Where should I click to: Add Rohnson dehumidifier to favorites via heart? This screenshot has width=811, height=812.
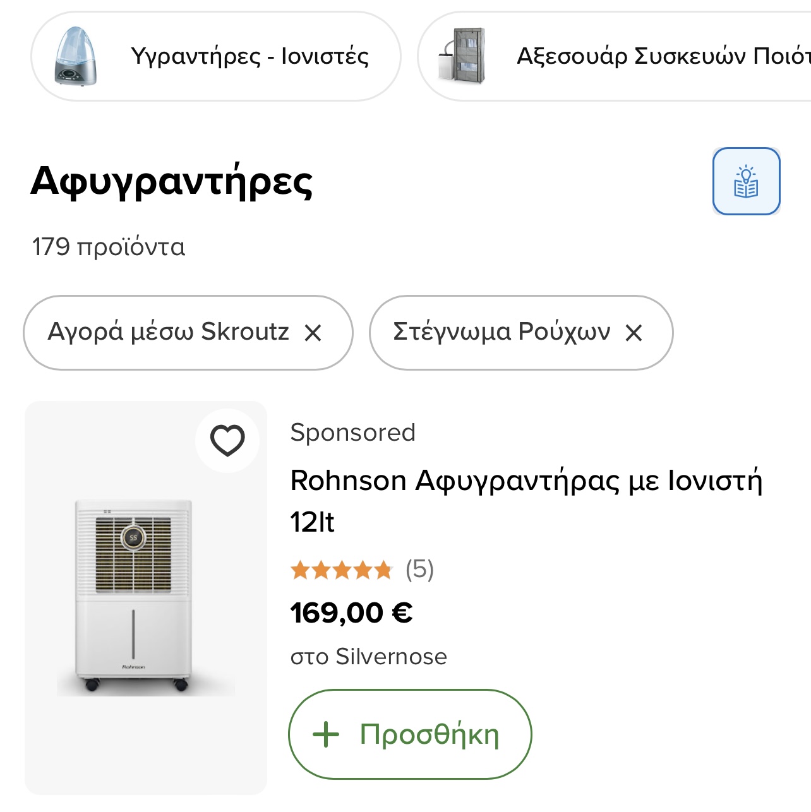(227, 440)
